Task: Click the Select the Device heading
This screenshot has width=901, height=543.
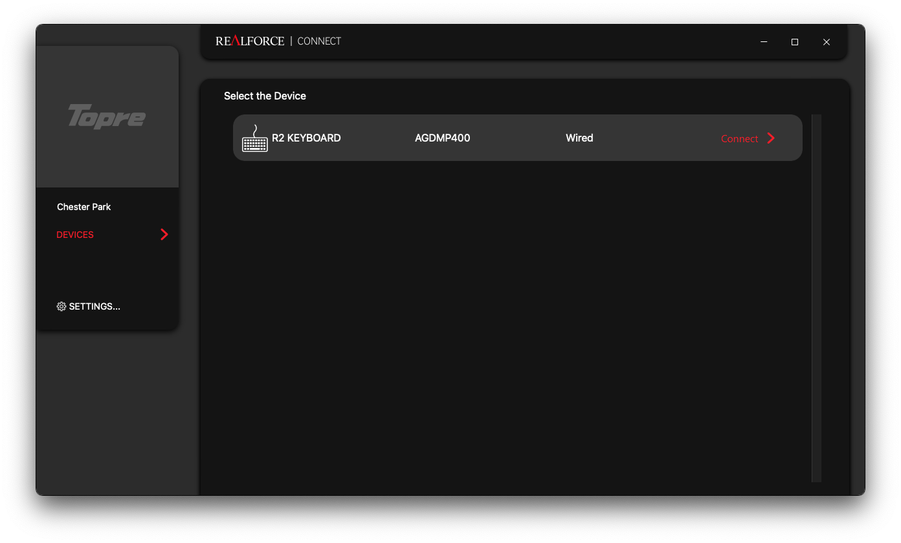Action: 265,96
